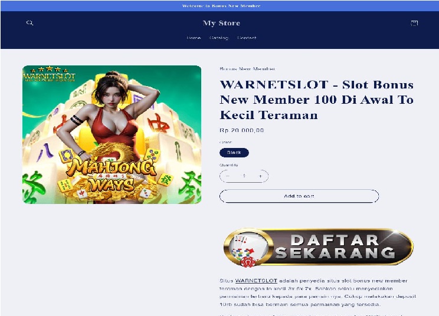Click the Welcome to Bonus New Member announcement
Image resolution: width=439 pixels, height=316 pixels.
[x=221, y=5]
